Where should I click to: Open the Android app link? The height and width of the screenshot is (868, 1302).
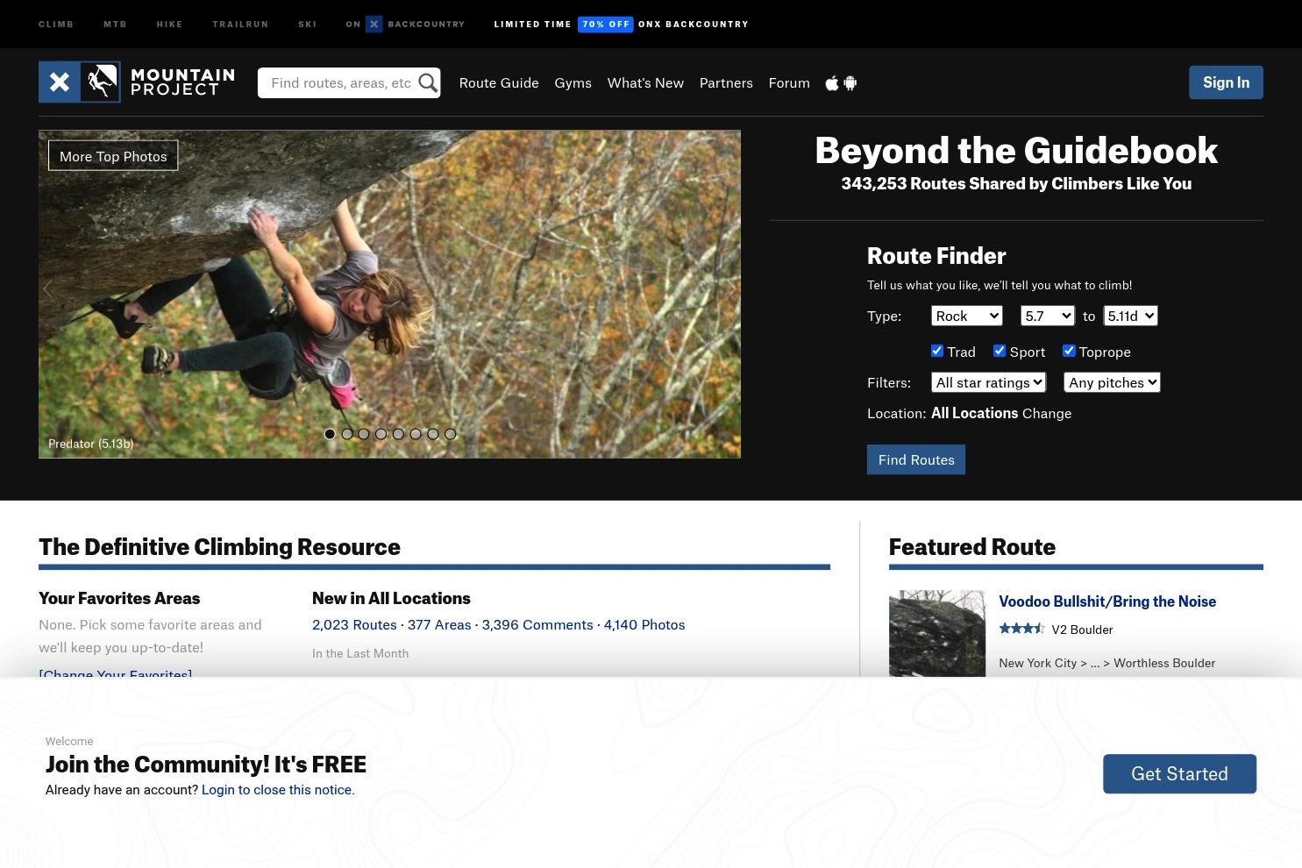click(x=850, y=83)
